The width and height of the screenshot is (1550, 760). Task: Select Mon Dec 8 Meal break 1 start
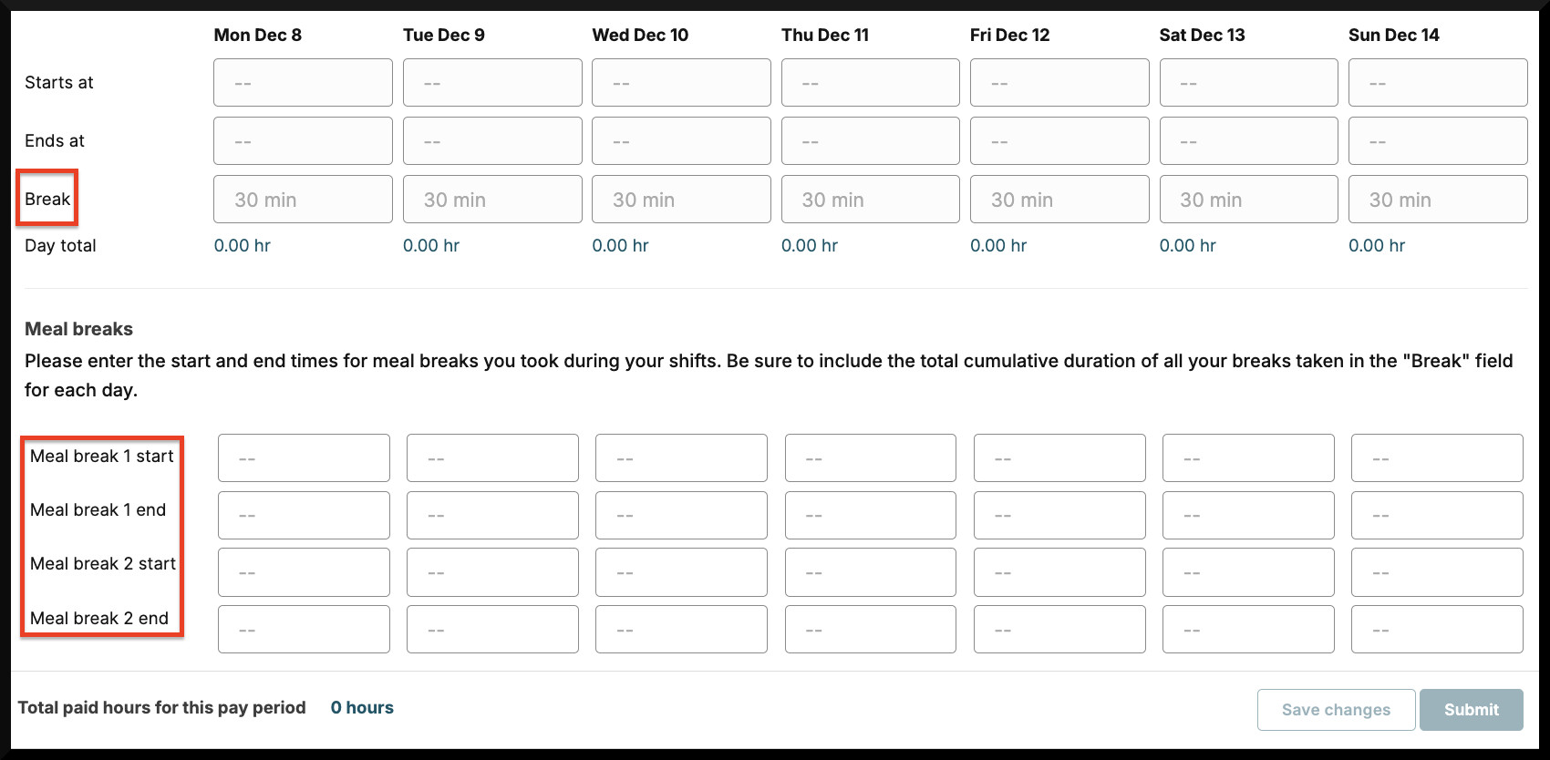click(x=304, y=458)
